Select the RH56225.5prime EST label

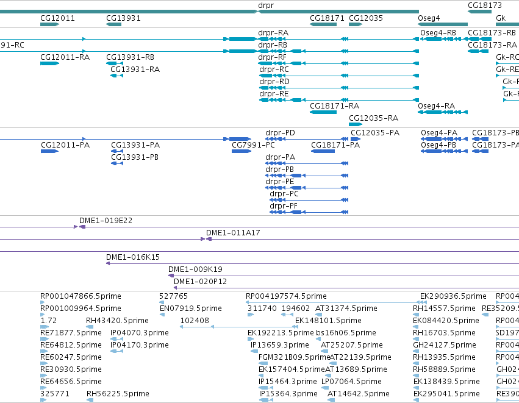tap(118, 394)
